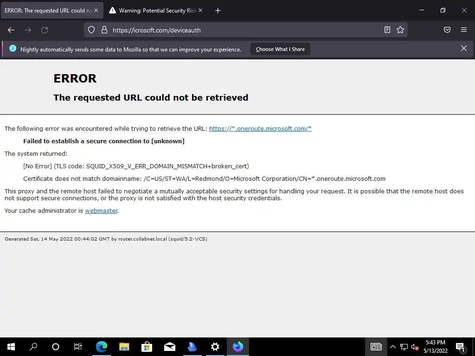
Task: Click 'Generated Sat, 14 May 2022' footer text
Action: point(106,239)
